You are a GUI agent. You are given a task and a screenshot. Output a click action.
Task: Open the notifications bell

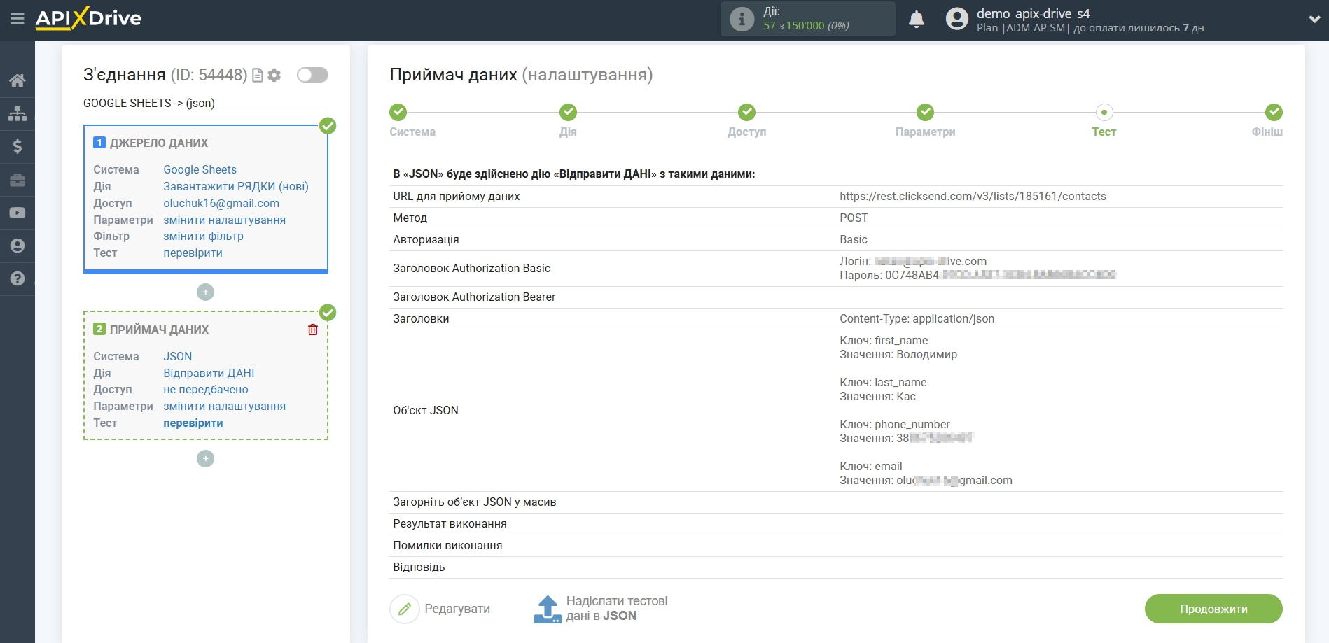[x=917, y=19]
